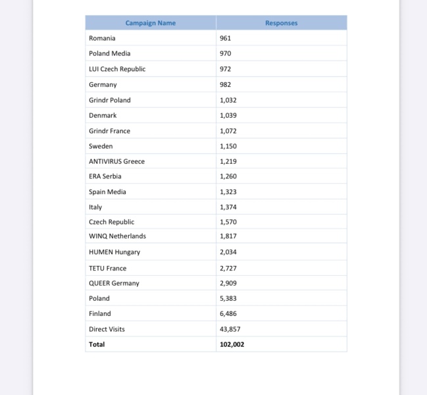
Task: Select the Direct Visits value 43,857
Action: (230, 329)
